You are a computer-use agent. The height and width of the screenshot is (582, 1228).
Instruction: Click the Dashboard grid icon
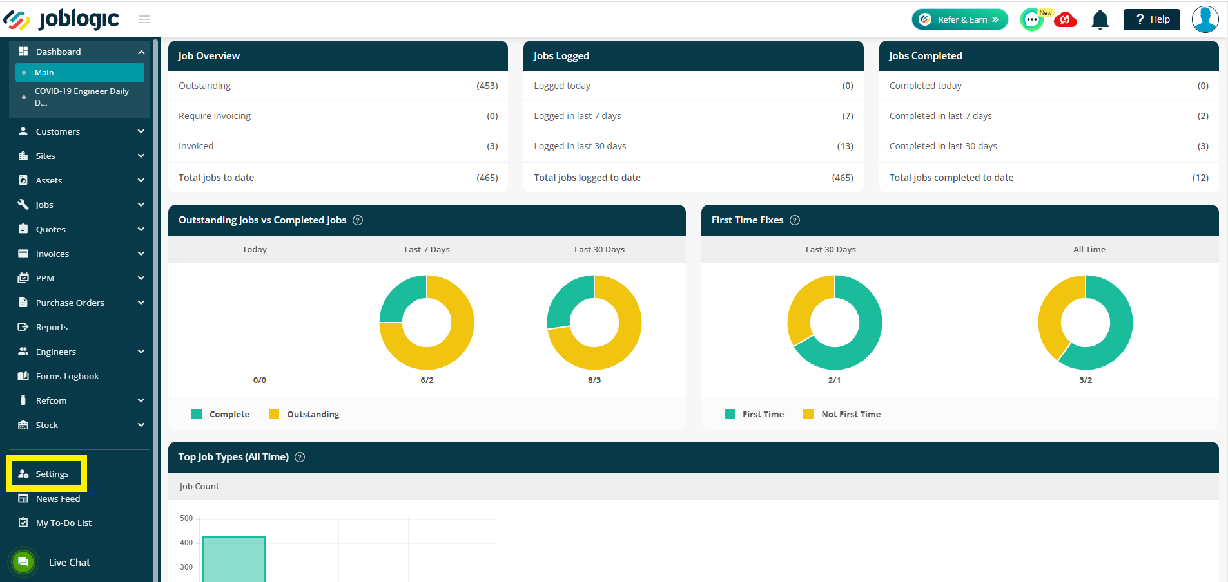(x=23, y=52)
